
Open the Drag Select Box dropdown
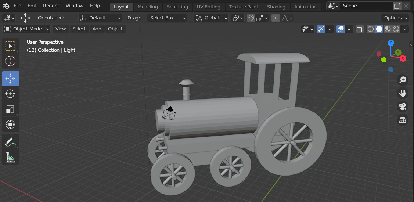click(x=167, y=18)
